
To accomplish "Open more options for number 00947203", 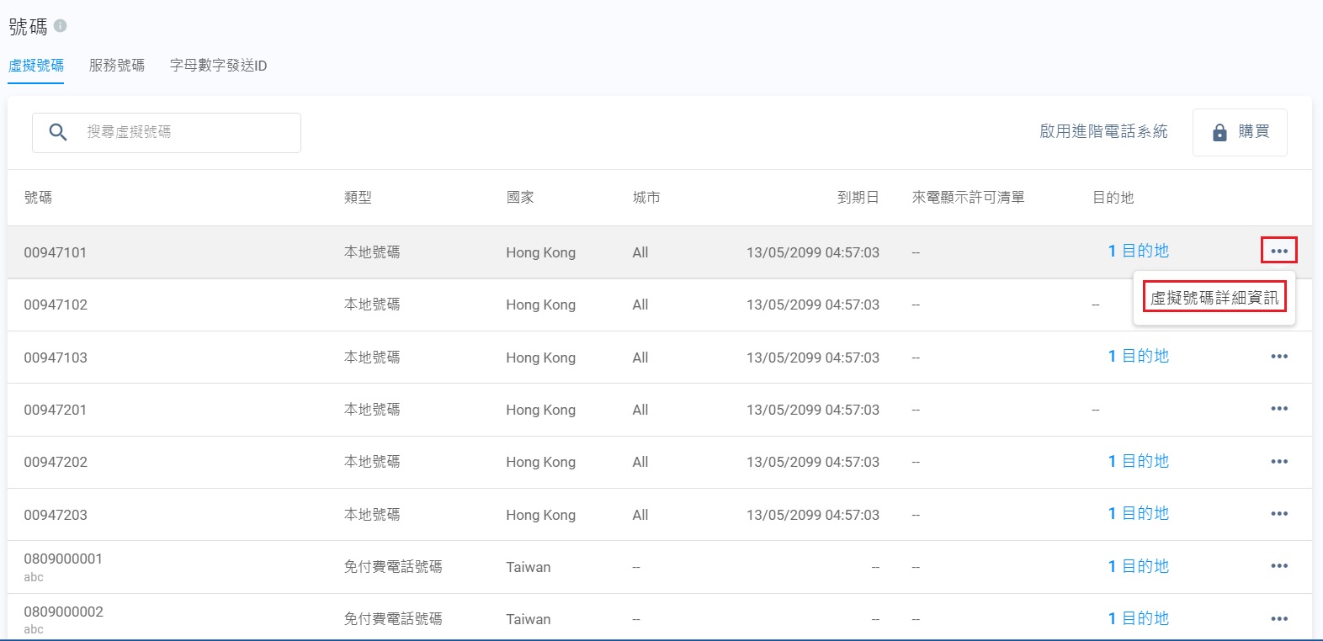I will tap(1279, 514).
